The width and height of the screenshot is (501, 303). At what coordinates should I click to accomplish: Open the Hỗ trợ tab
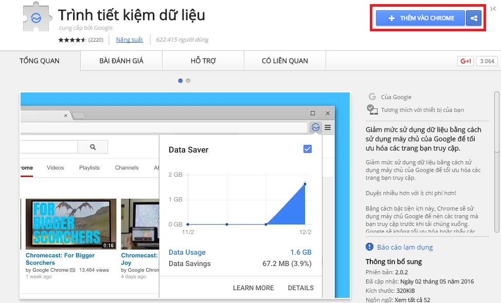pos(203,61)
